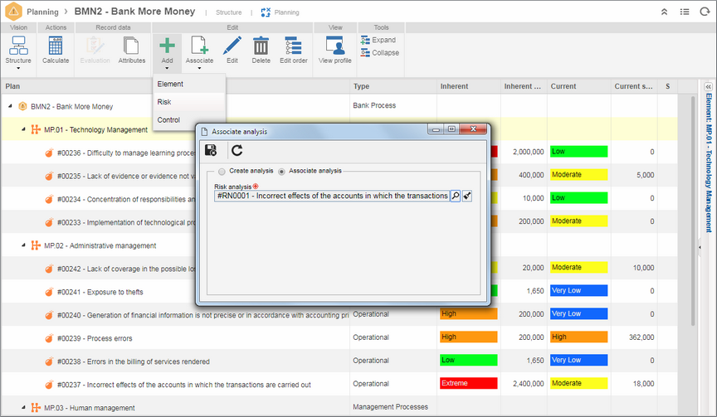This screenshot has height=417, width=717.
Task: Choose Risk from Add menu
Action: tap(189, 102)
